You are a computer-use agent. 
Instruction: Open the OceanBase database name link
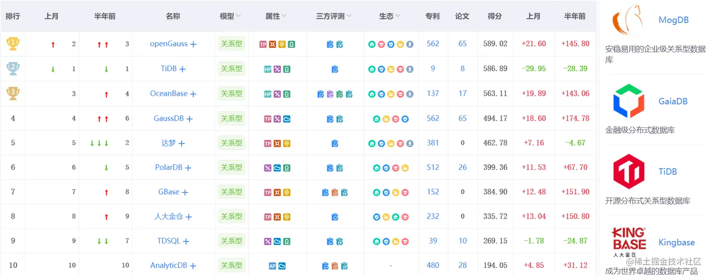(x=169, y=93)
